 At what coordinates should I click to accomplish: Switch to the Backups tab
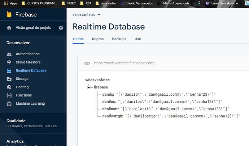click(x=119, y=39)
